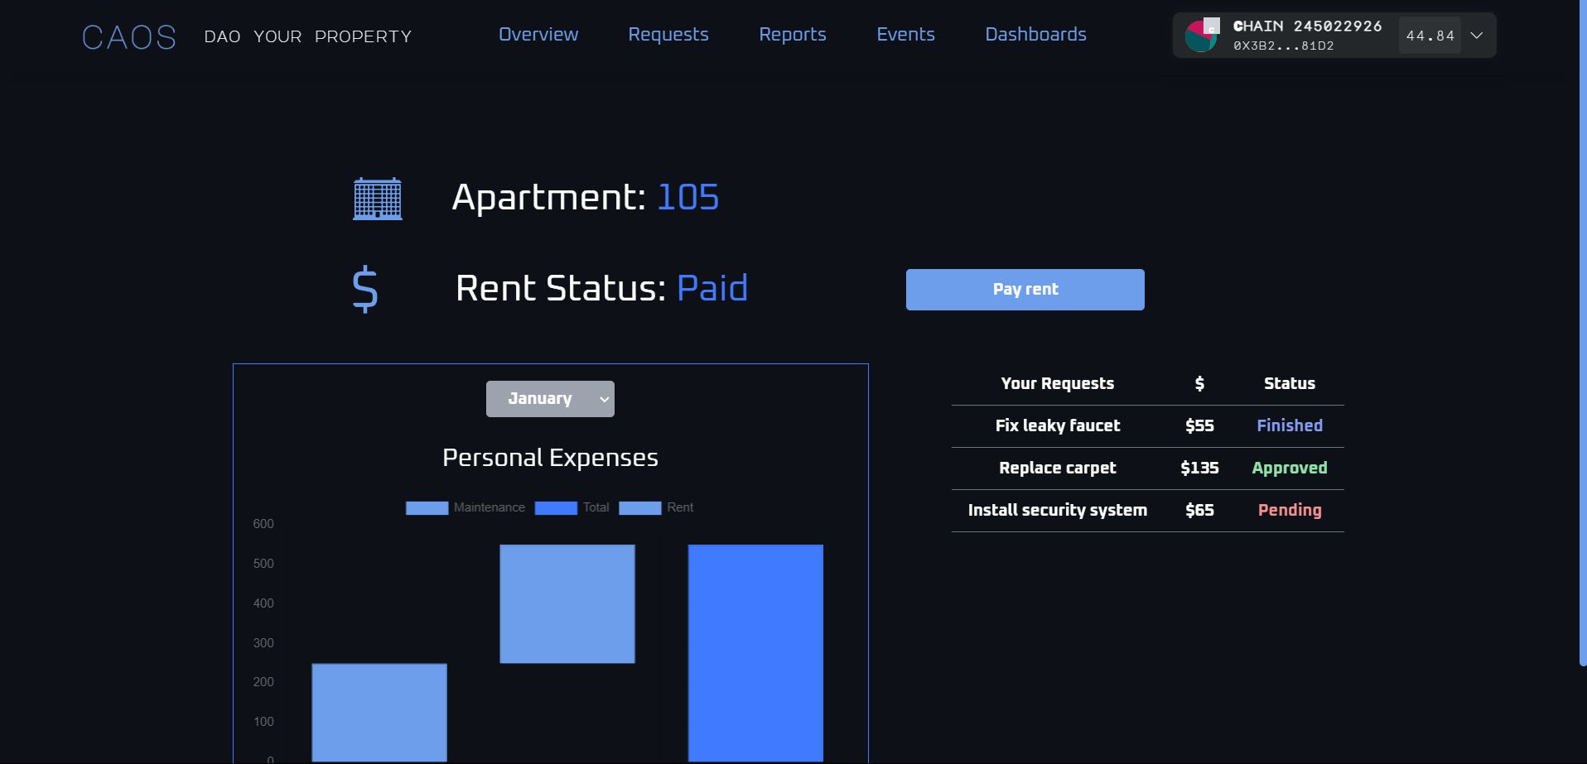Open the Reports section
The width and height of the screenshot is (1587, 764).
click(793, 34)
